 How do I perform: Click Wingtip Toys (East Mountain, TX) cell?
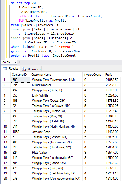click(x=56, y=173)
